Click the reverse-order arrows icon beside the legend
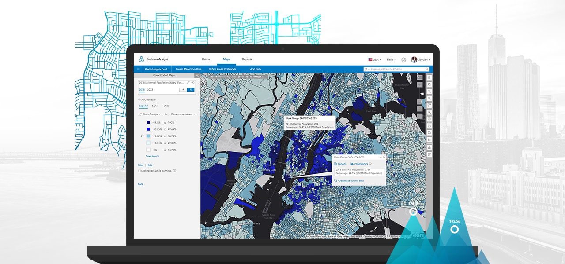Viewport: 565px width, 264px height. point(142,136)
